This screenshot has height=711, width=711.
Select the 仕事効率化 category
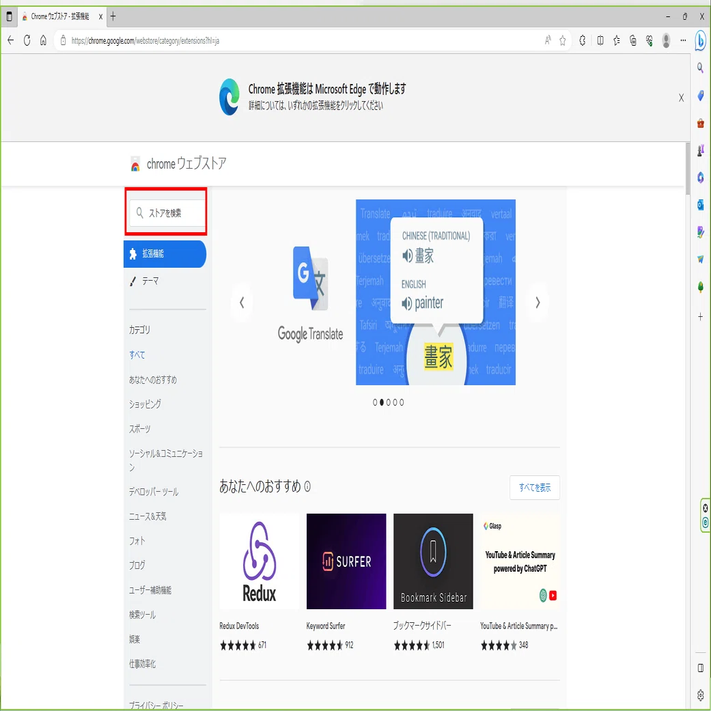coord(142,664)
